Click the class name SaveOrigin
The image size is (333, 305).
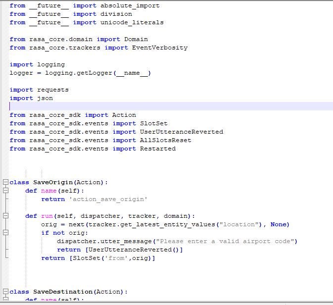[53, 182]
